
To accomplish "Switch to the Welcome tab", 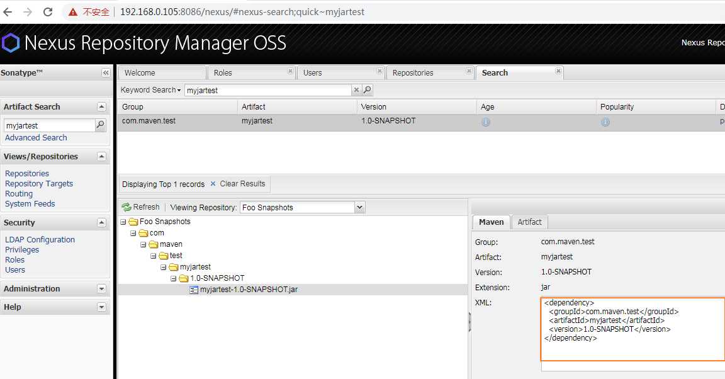I will [x=162, y=72].
